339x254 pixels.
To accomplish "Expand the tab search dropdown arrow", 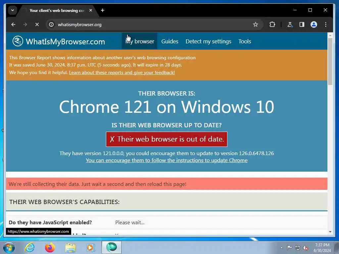I will 13,10.
